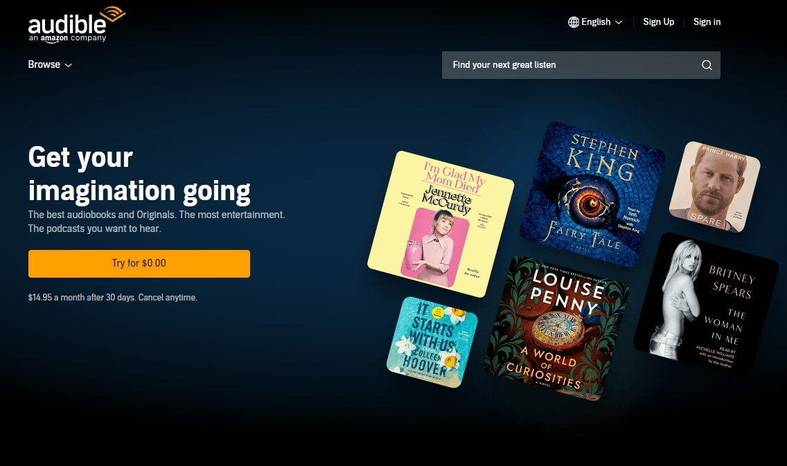Click the $14.95 a month pricing text

click(112, 298)
